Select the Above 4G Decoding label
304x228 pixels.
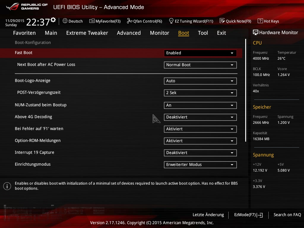point(33,117)
